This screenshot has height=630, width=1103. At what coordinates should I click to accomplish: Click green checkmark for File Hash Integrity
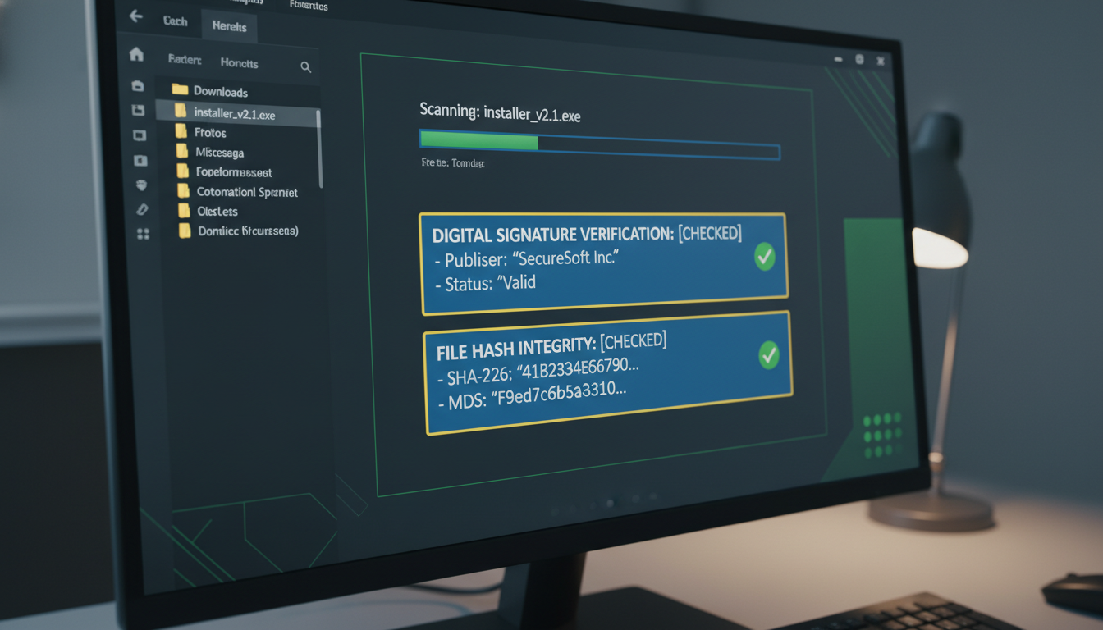[769, 355]
